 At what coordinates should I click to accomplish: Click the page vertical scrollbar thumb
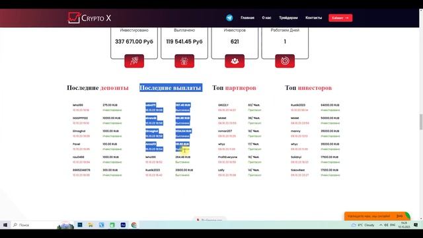[x=420, y=122]
